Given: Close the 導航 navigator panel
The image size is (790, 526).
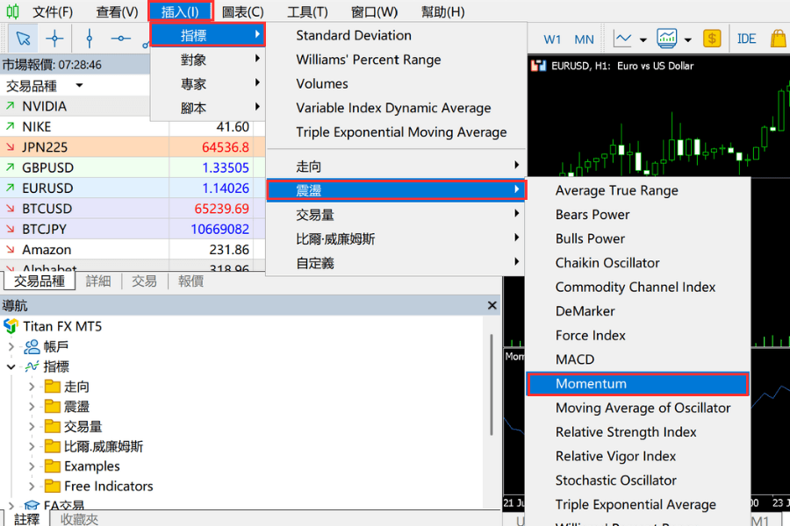Looking at the screenshot, I should [492, 306].
